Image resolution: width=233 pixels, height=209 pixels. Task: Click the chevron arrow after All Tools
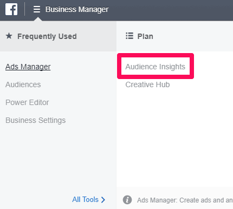(x=103, y=200)
